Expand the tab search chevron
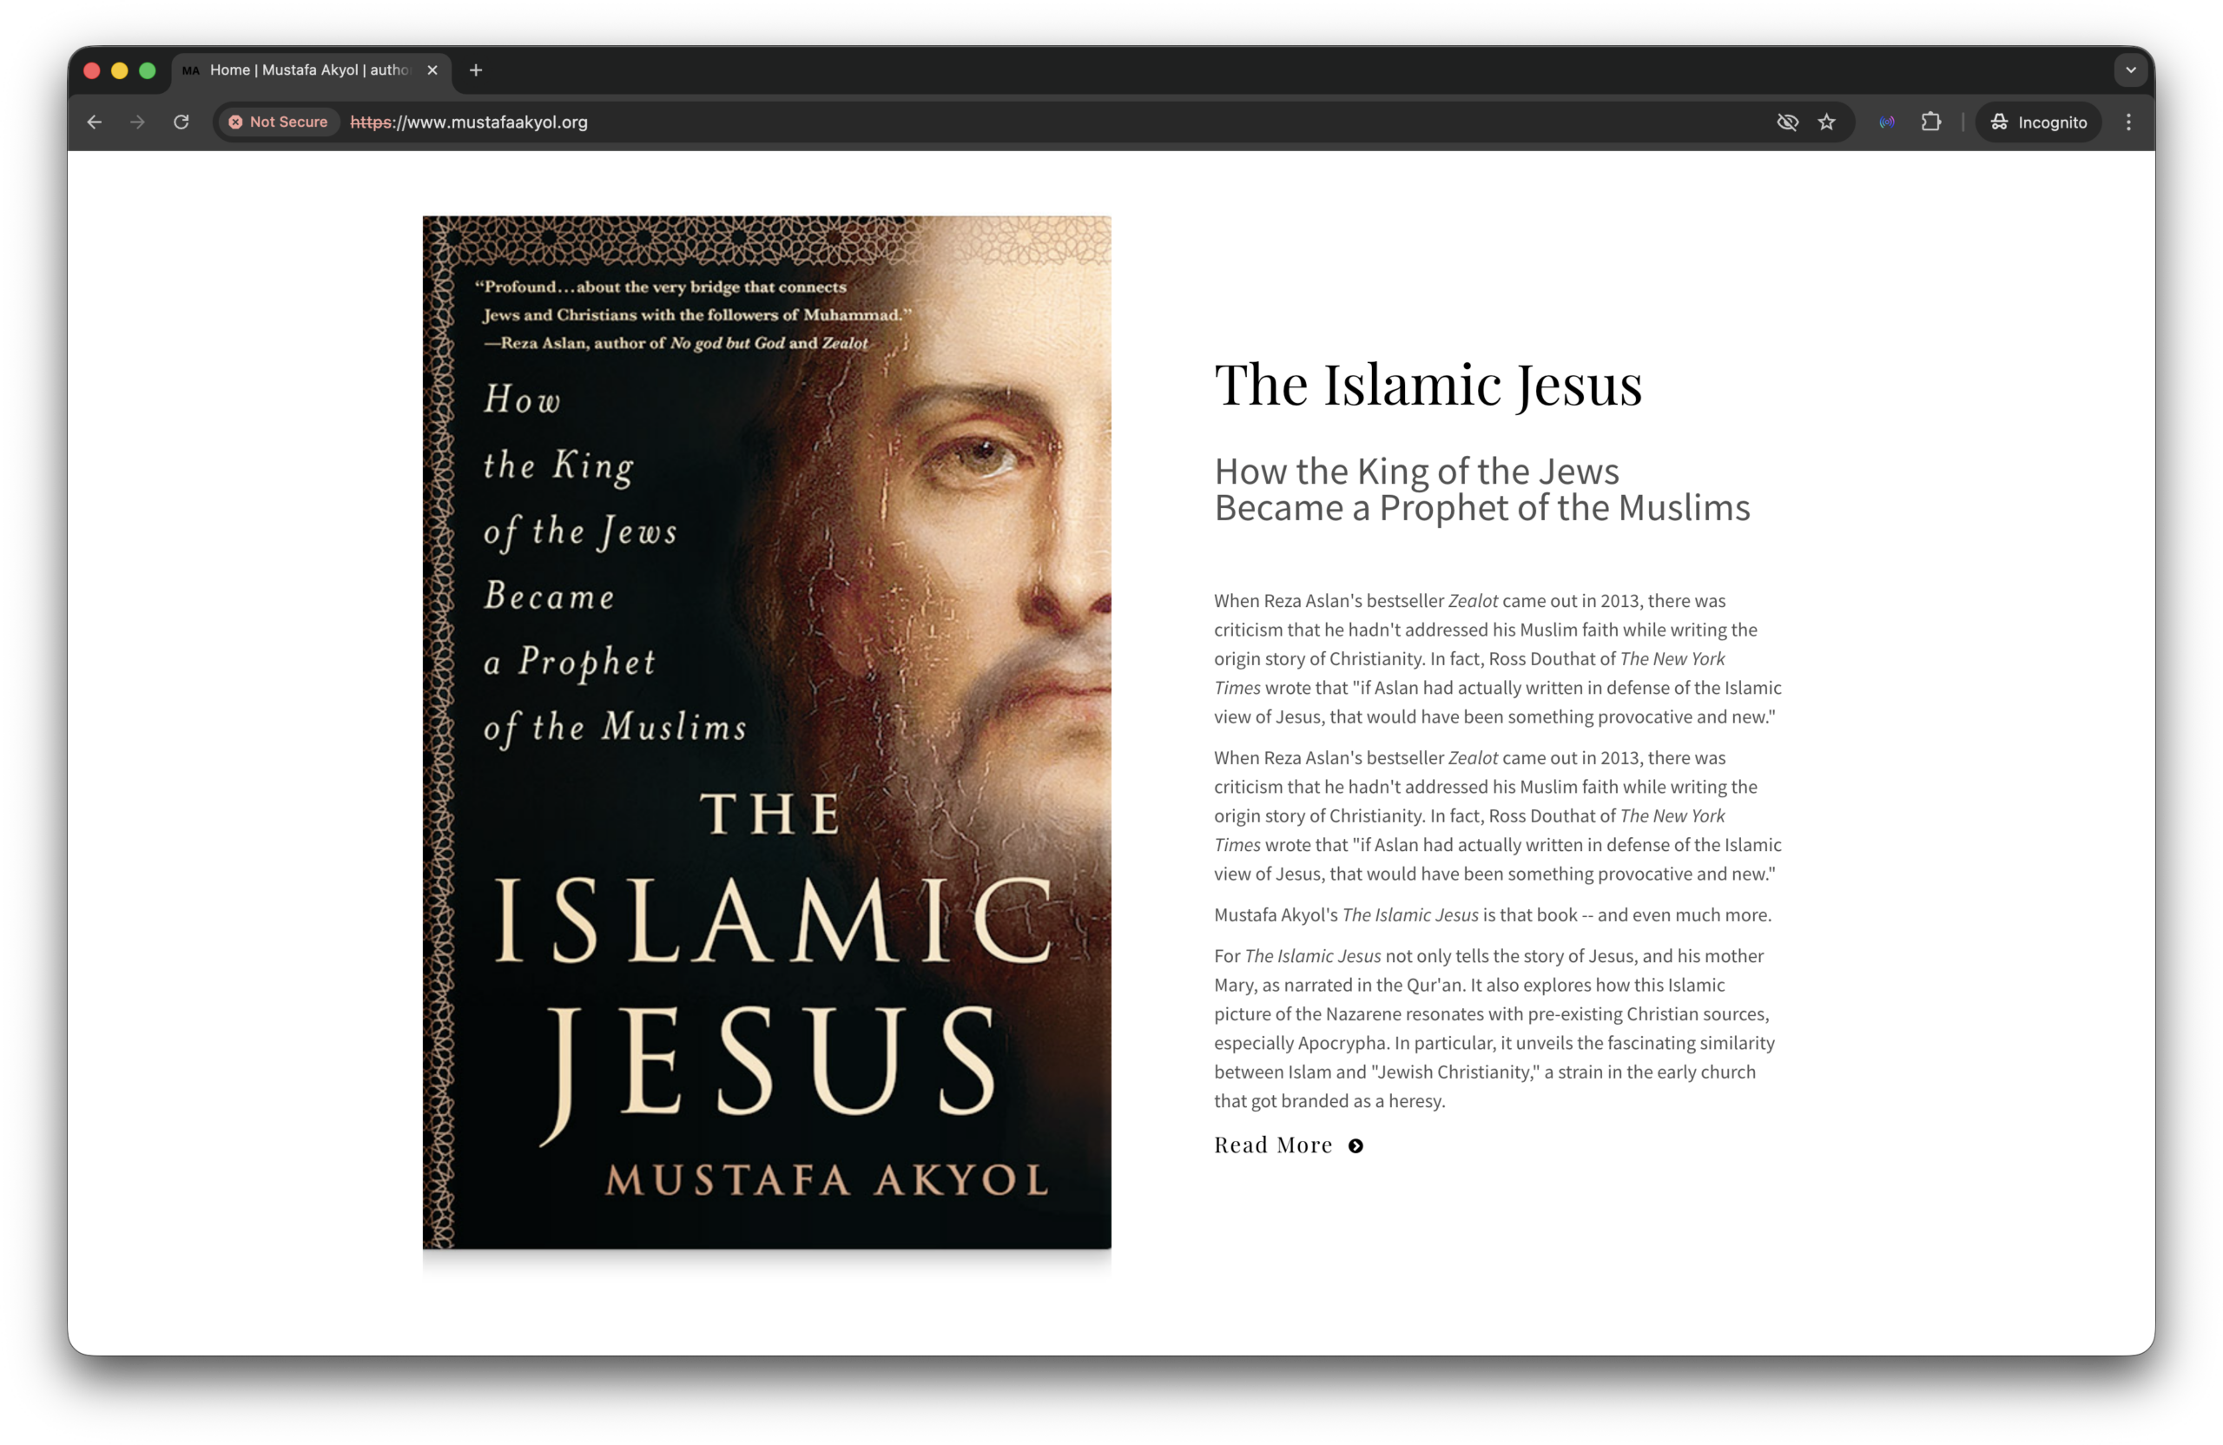This screenshot has width=2223, height=1445. pos(2131,70)
